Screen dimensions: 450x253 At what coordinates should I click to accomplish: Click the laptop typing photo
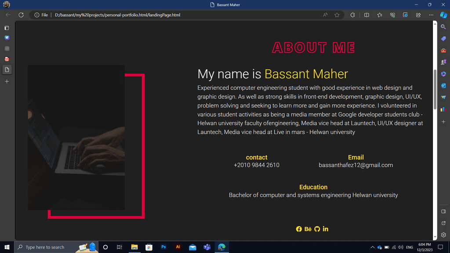(x=76, y=137)
